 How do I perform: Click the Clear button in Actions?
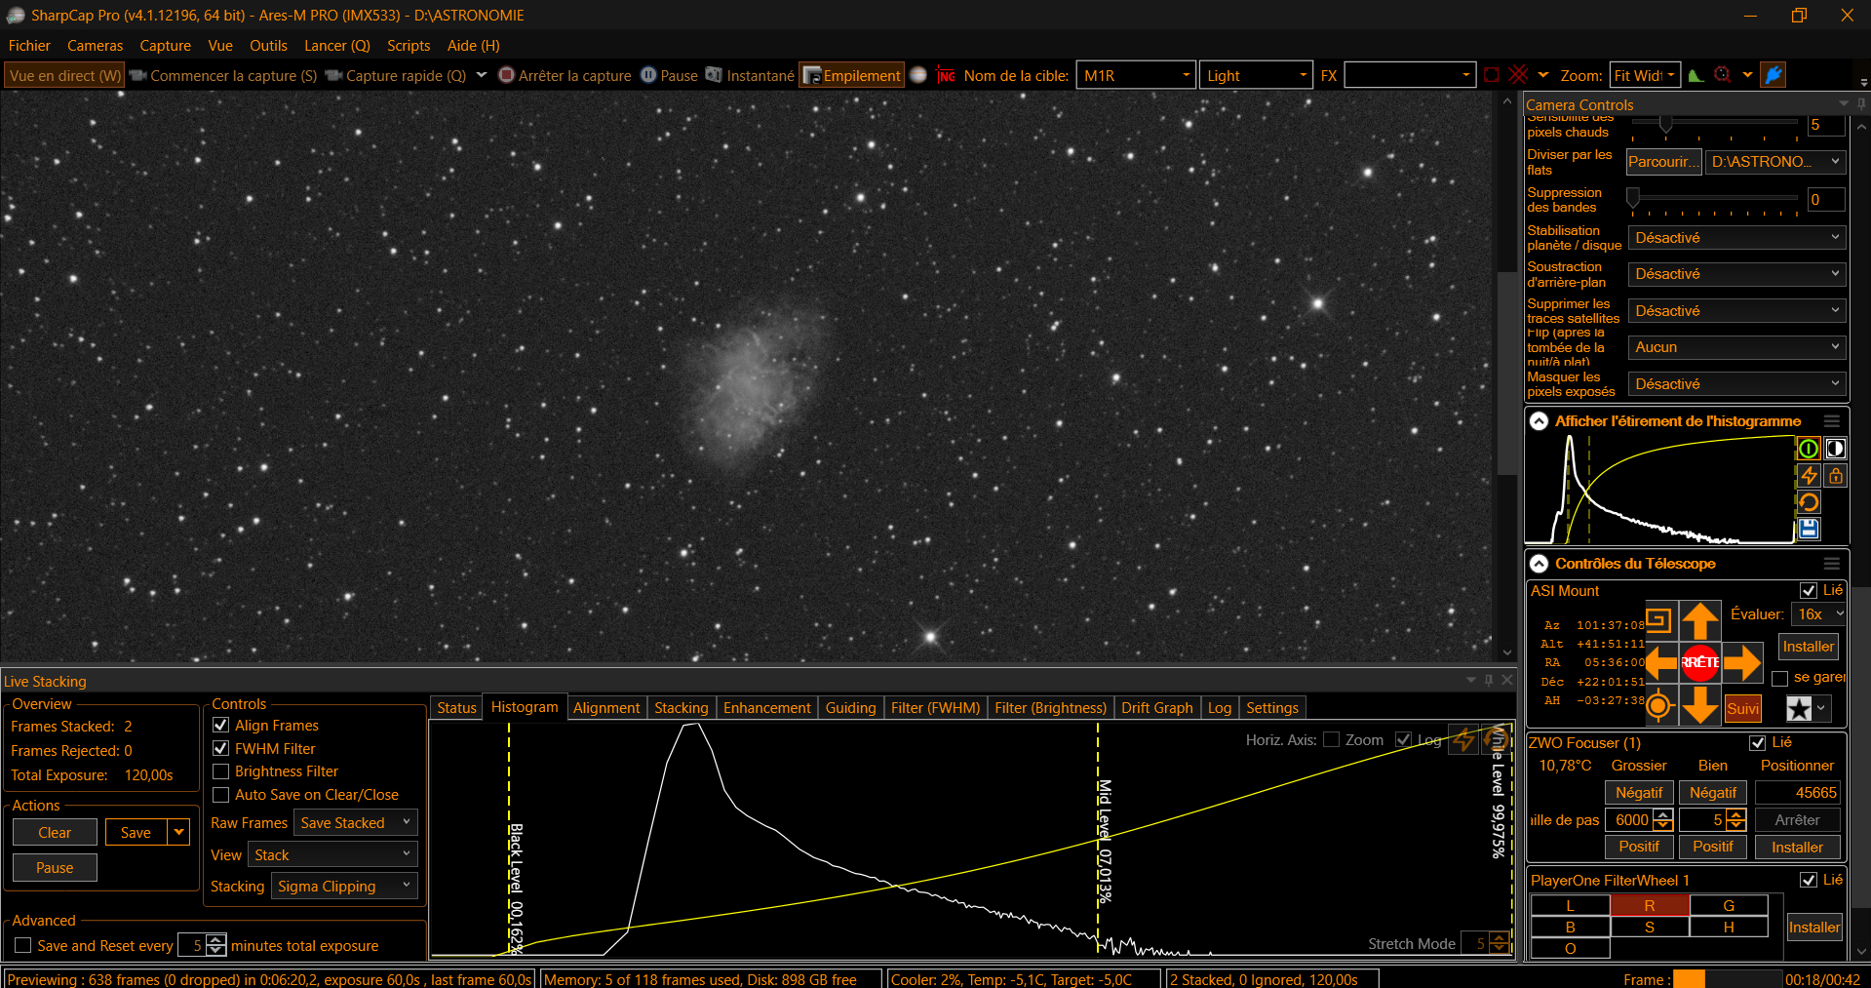coord(55,832)
